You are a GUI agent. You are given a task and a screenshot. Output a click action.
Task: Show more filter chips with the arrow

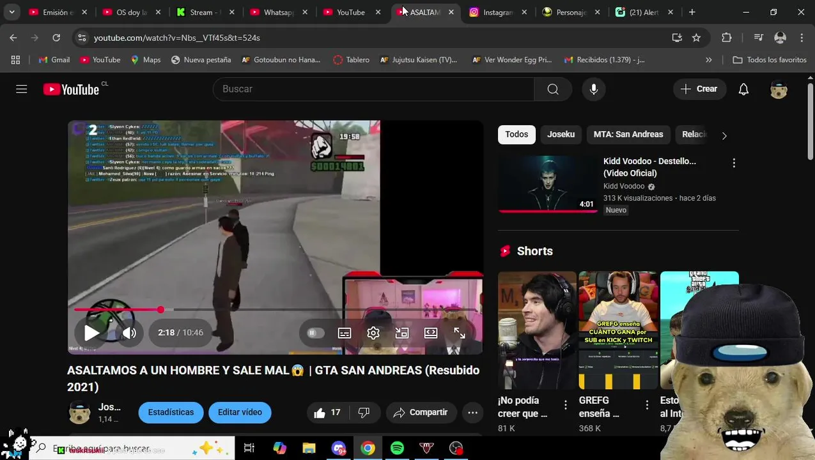coord(724,135)
